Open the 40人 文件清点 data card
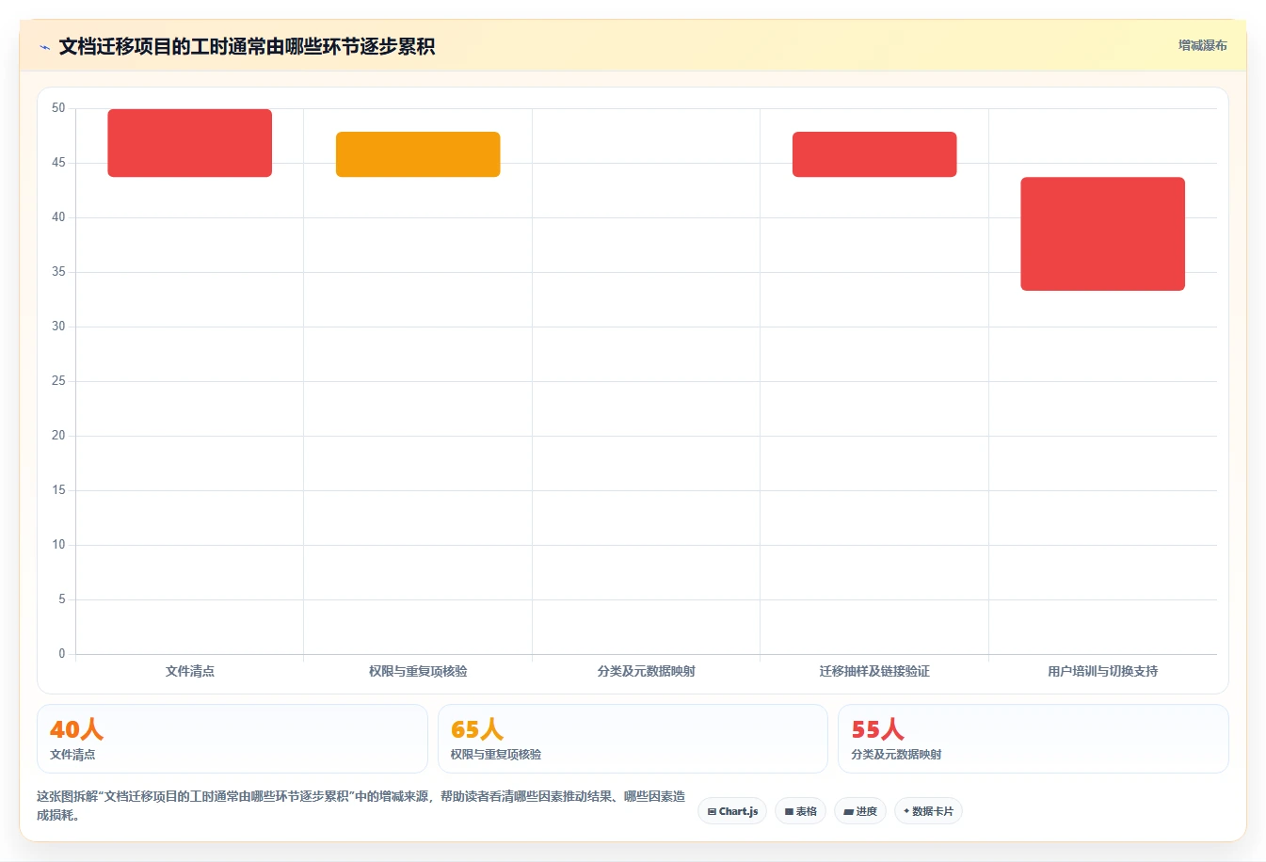The image size is (1266, 862). (x=232, y=739)
